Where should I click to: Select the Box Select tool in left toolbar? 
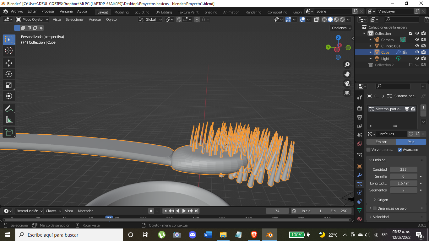(x=9, y=40)
